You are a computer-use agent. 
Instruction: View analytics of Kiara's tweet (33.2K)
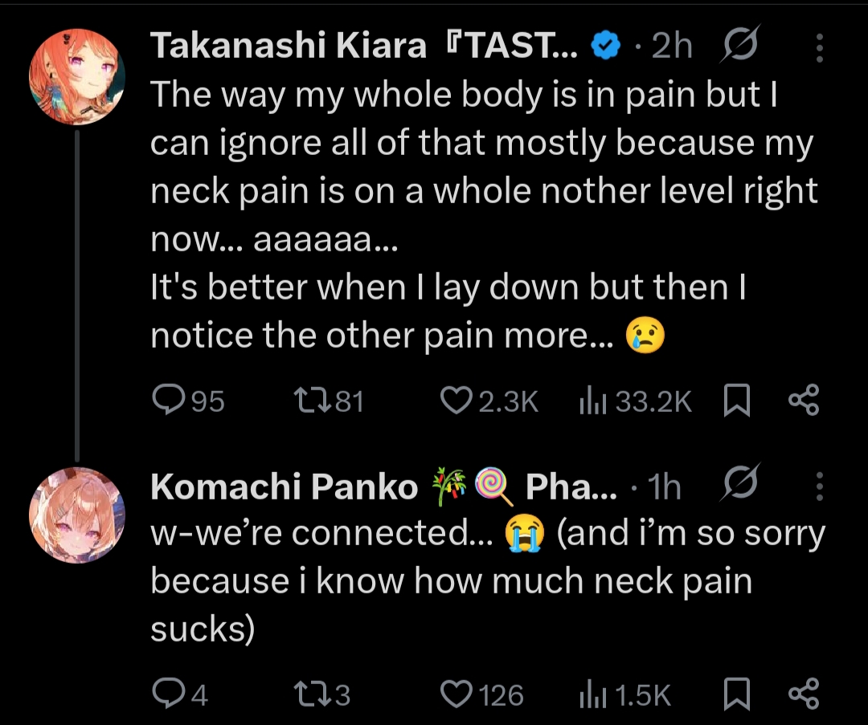pos(592,400)
